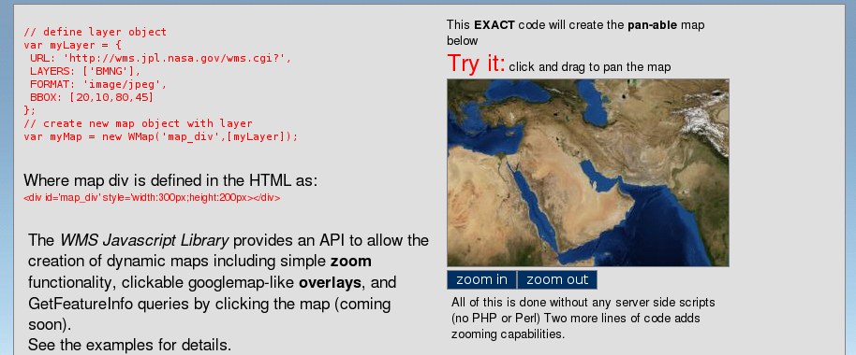Click the bold word "EXACT" above map
The width and height of the screenshot is (856, 355).
pos(494,25)
